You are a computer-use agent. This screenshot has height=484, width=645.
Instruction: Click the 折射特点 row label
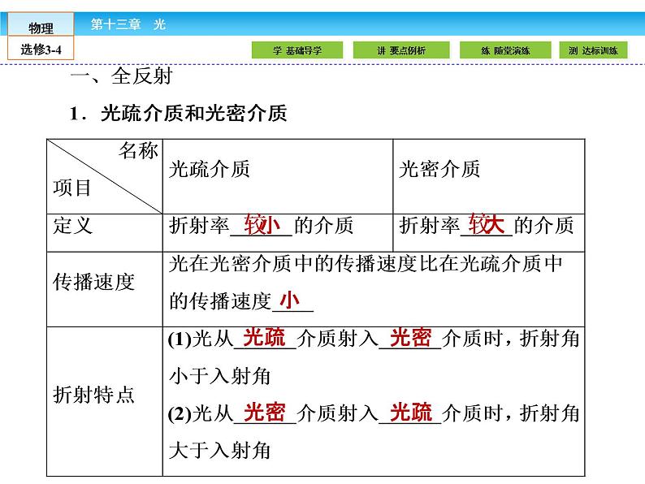pos(93,395)
